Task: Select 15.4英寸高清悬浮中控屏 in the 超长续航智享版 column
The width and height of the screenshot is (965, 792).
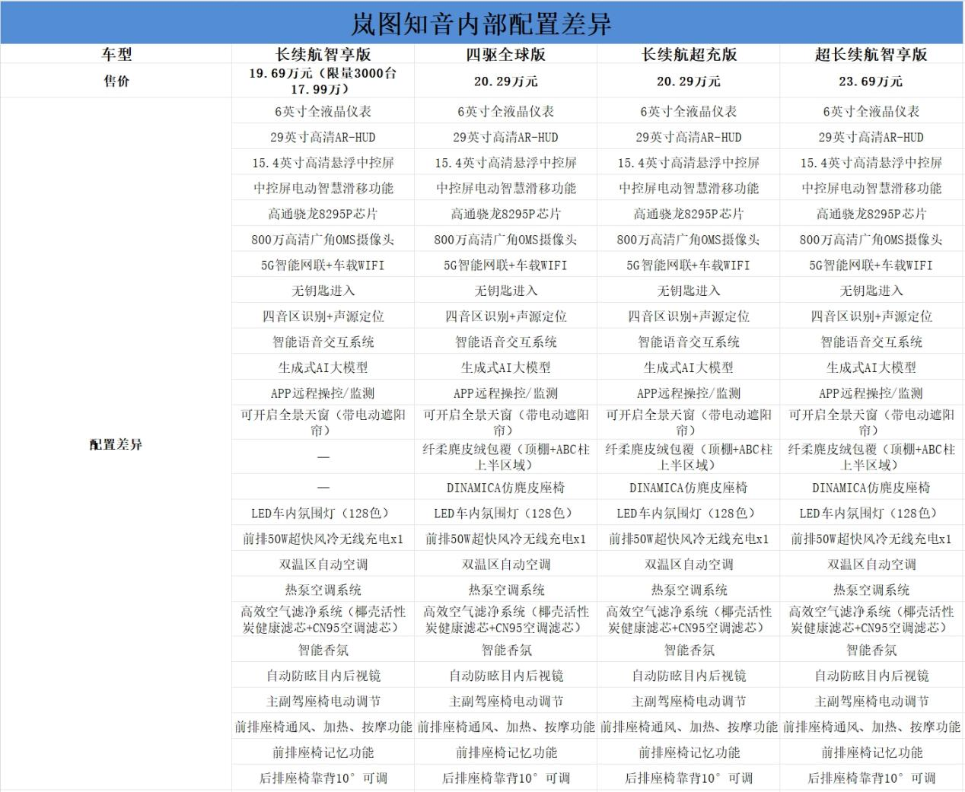Action: tap(871, 163)
